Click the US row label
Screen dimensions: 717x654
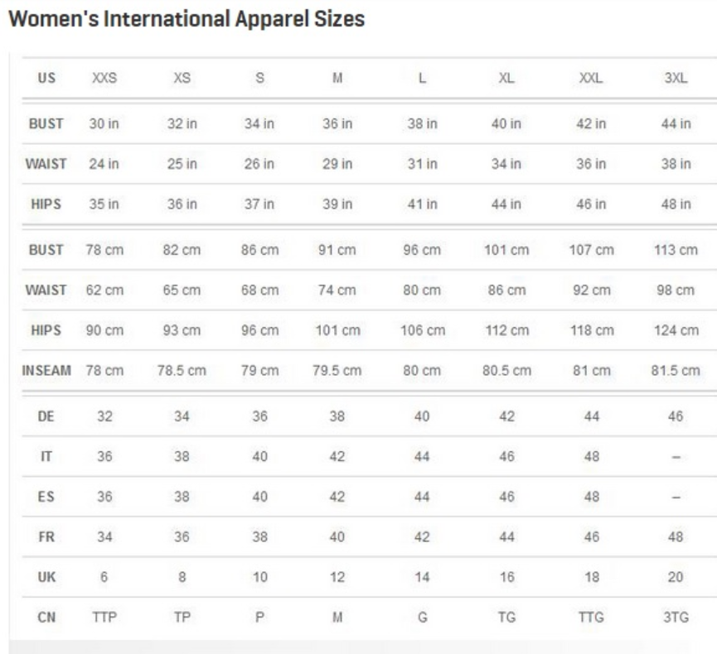click(x=46, y=79)
